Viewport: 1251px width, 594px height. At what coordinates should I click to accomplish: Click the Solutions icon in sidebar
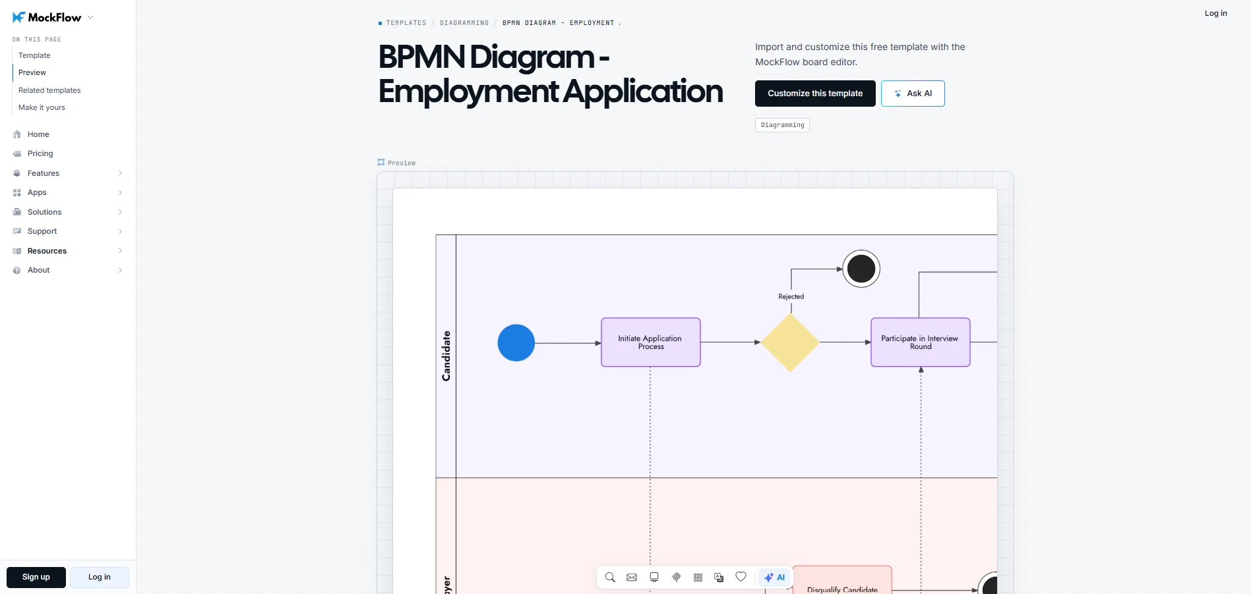point(17,212)
